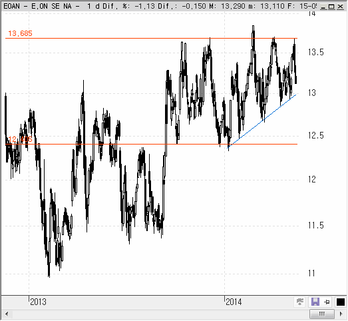The height and width of the screenshot is (321, 348).
Task: Select the 13,685 resistance line label
Action: [20, 33]
